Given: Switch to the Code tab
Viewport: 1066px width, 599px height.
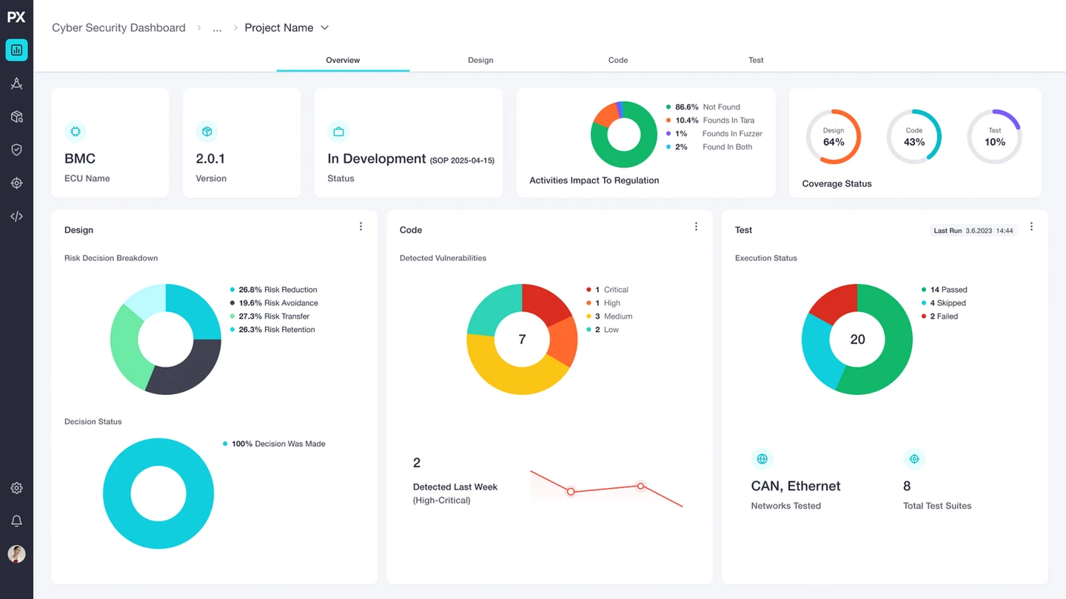Looking at the screenshot, I should pos(618,60).
